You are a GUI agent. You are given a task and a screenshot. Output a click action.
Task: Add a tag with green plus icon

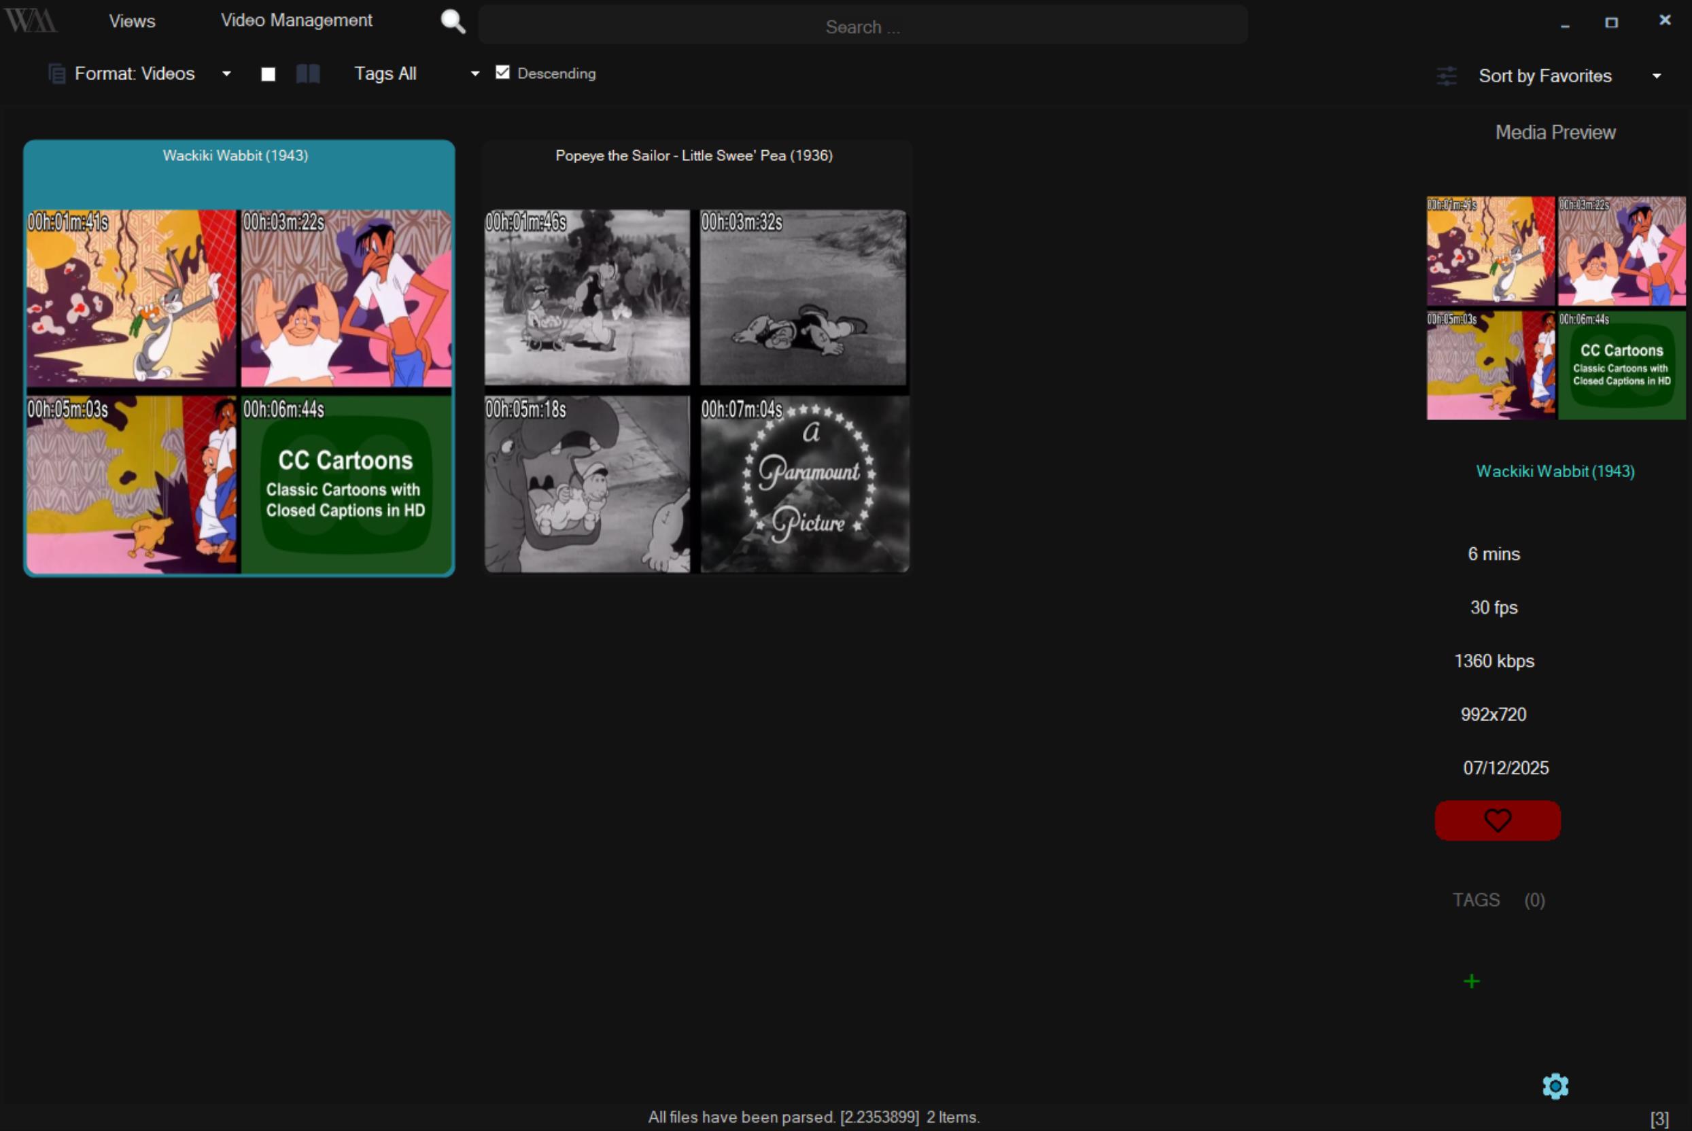pyautogui.click(x=1471, y=981)
